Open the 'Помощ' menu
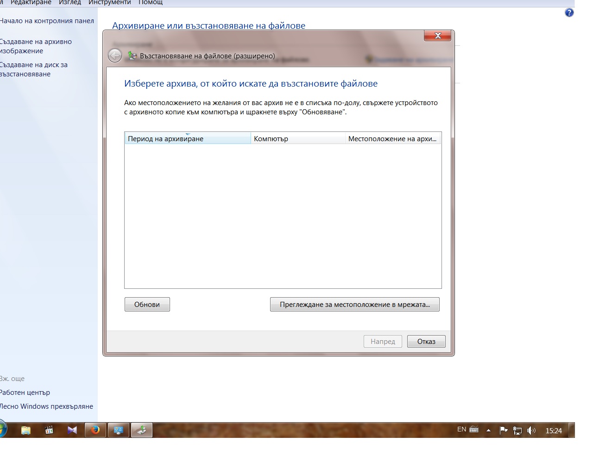This screenshot has height=474, width=593. tap(151, 2)
